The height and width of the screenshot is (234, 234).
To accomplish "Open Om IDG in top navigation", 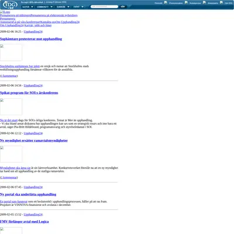I will tap(228, 3).
